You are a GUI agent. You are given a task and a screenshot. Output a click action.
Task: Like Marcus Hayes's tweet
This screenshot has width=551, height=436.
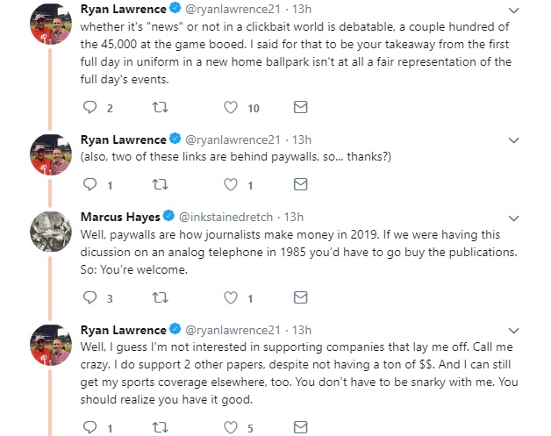[x=231, y=298]
